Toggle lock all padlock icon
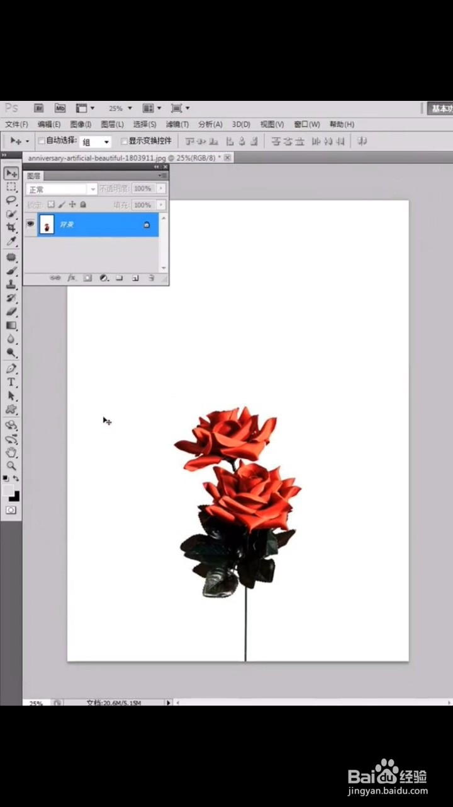The height and width of the screenshot is (807, 453). 82,205
